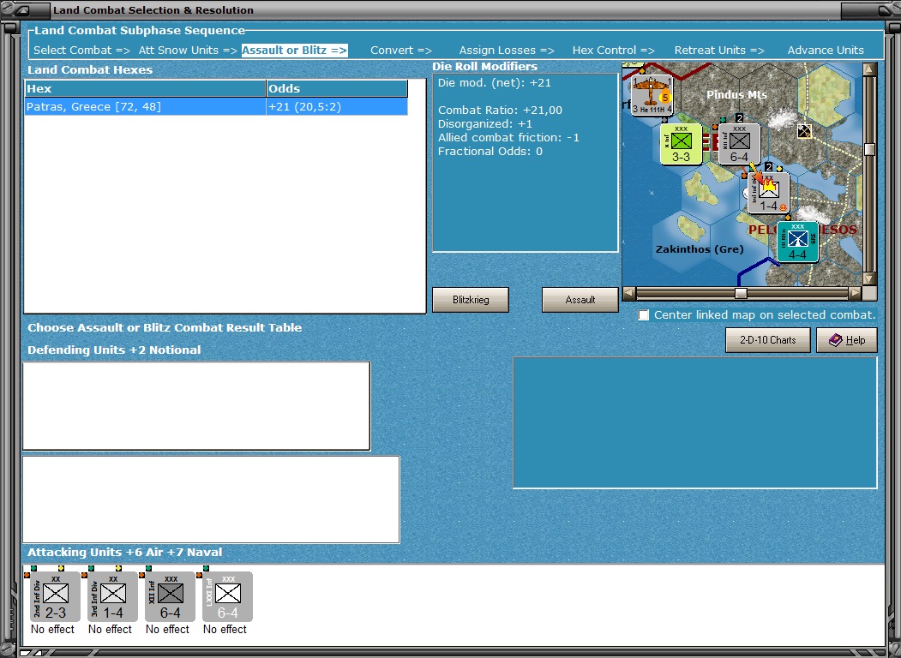This screenshot has height=658, width=901.
Task: Click the Convert subphase label
Action: [x=401, y=50]
